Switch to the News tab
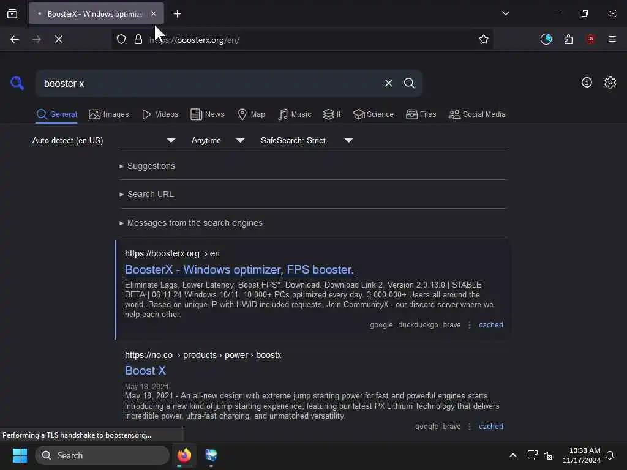 coord(208,114)
